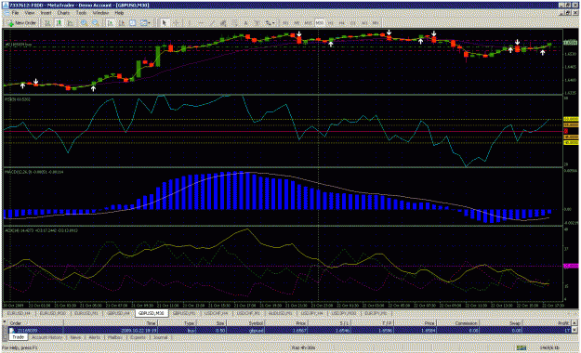
Task: Select the horizontal line drawing tool
Action: pos(201,23)
